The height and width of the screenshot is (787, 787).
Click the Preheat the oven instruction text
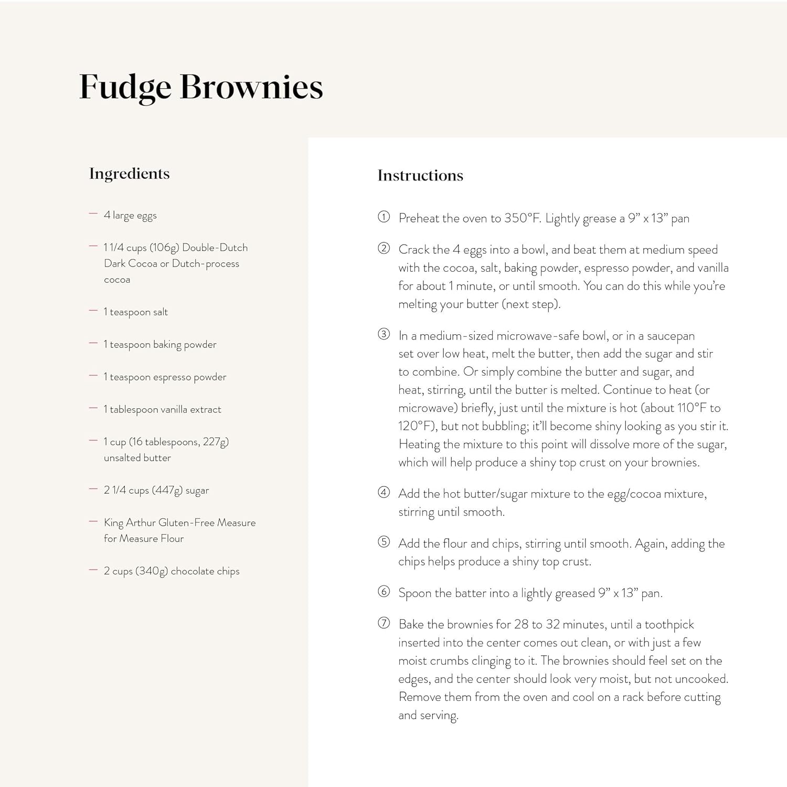pyautogui.click(x=544, y=219)
